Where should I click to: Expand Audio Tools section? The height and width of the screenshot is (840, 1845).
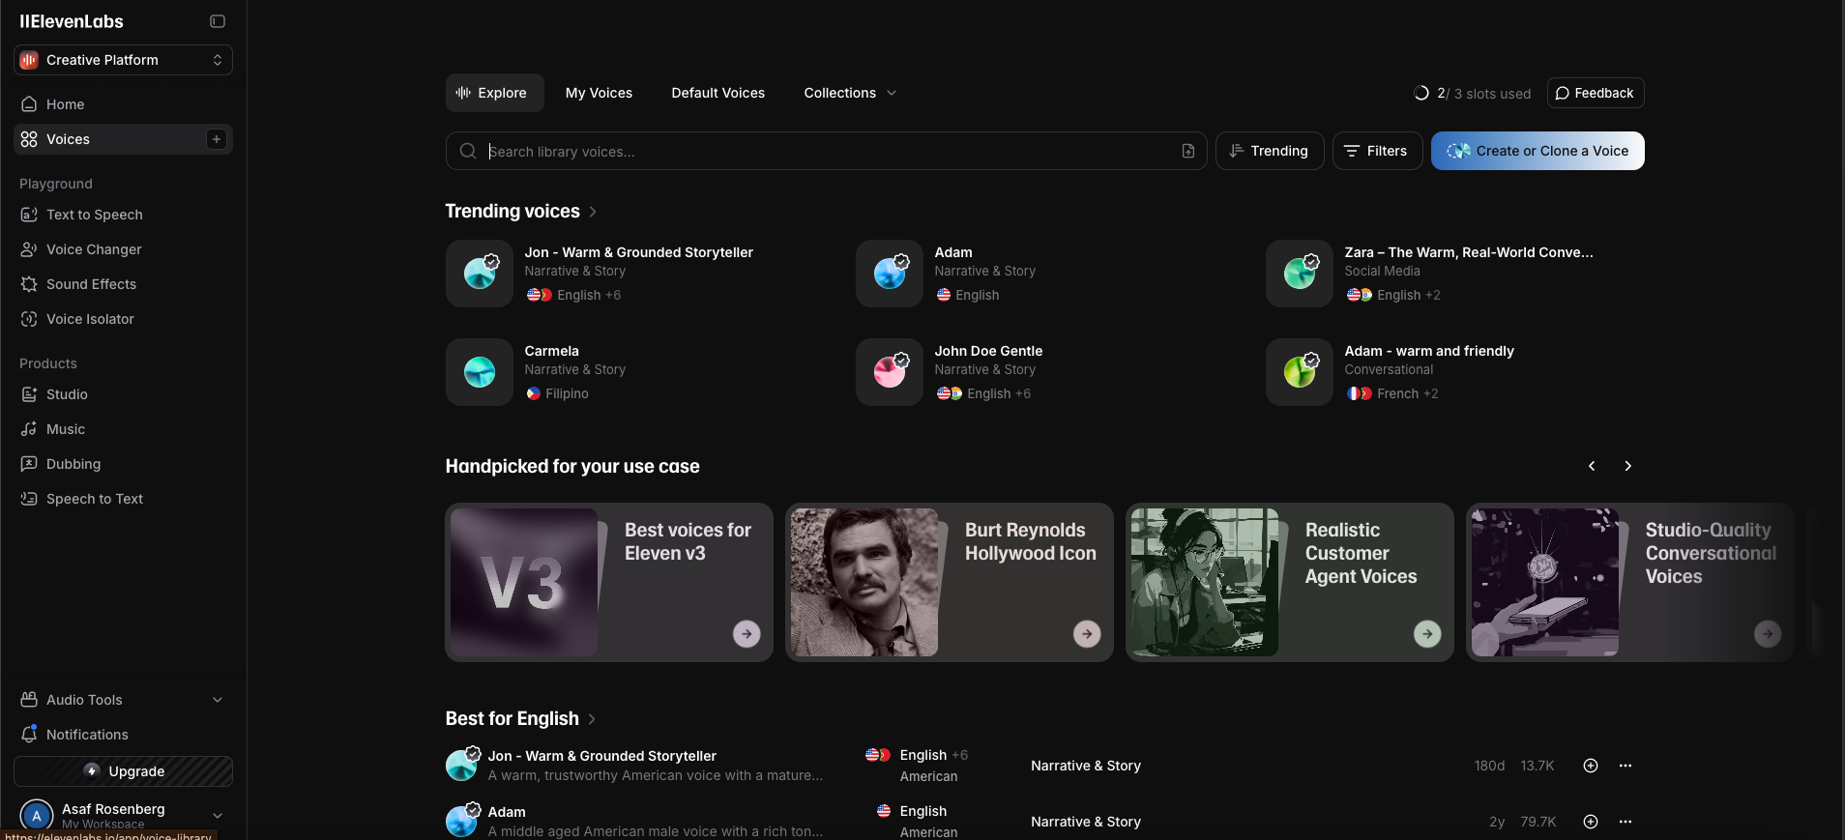tap(123, 700)
